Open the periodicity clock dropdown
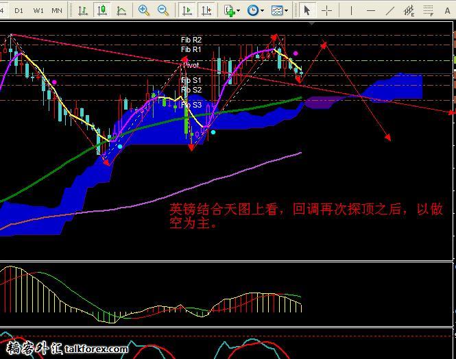Image resolution: width=456 pixels, height=359 pixels. [255, 10]
